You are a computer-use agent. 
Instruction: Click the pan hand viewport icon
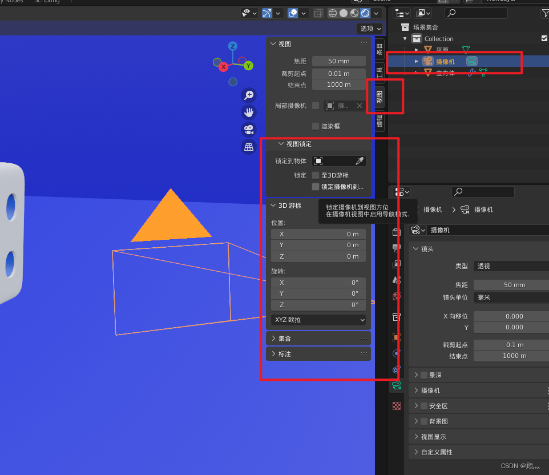click(249, 112)
